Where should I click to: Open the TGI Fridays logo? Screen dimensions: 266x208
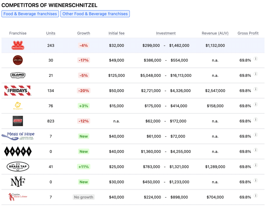[x=18, y=90]
